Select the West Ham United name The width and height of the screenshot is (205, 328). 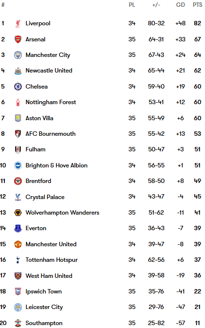(49, 276)
